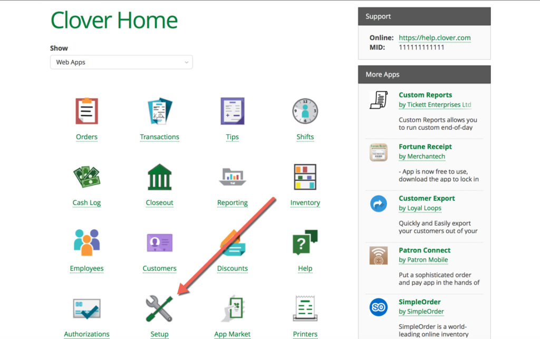Screen dimensions: 540x339
Task: Click the 'Quickly and Easily export' description
Action: pyautogui.click(x=438, y=227)
